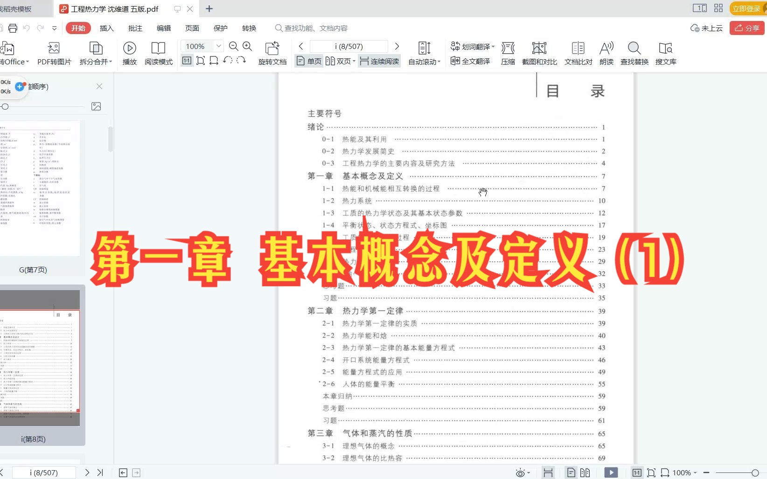Image resolution: width=767 pixels, height=479 pixels.
Task: Go to next page arrow in toolbar
Action: coord(397,46)
